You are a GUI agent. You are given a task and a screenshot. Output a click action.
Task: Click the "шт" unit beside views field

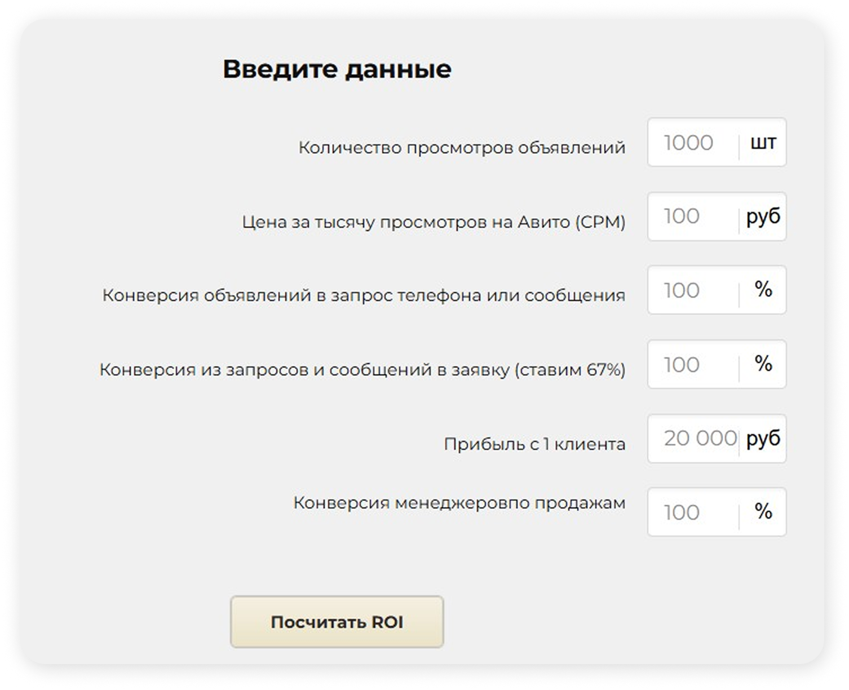763,143
